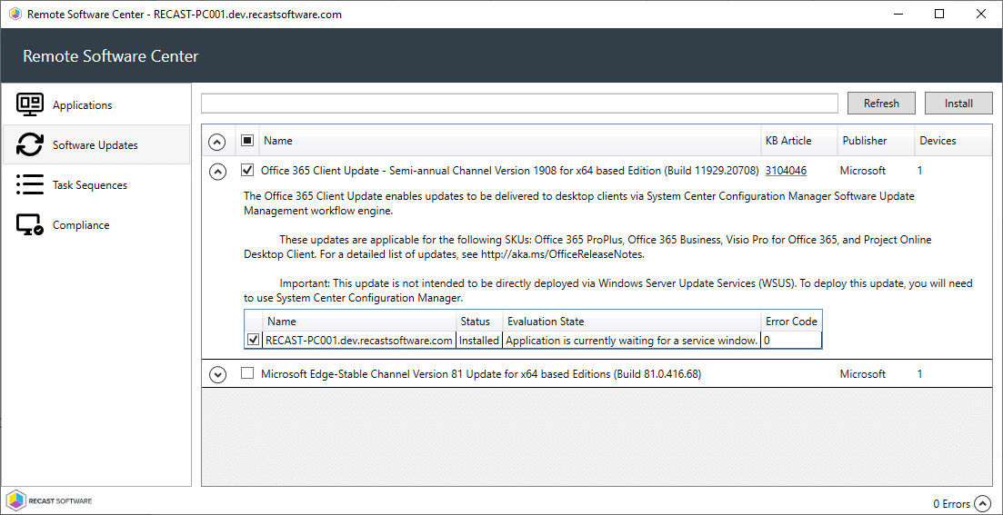The height and width of the screenshot is (515, 1003).
Task: Click the Applications monitor icon in sidebar
Action: (30, 105)
